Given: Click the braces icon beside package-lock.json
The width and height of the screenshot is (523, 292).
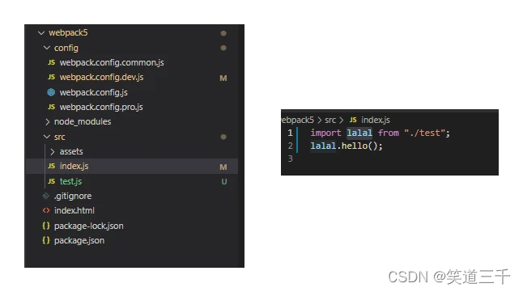Looking at the screenshot, I should pyautogui.click(x=46, y=226).
